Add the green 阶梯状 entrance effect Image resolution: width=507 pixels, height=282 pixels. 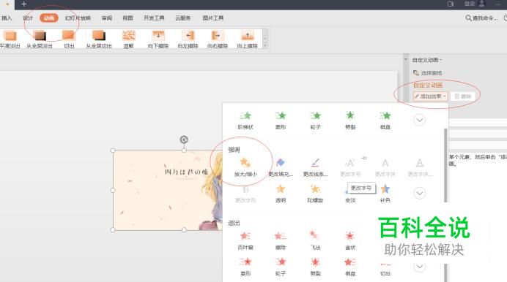(245, 121)
